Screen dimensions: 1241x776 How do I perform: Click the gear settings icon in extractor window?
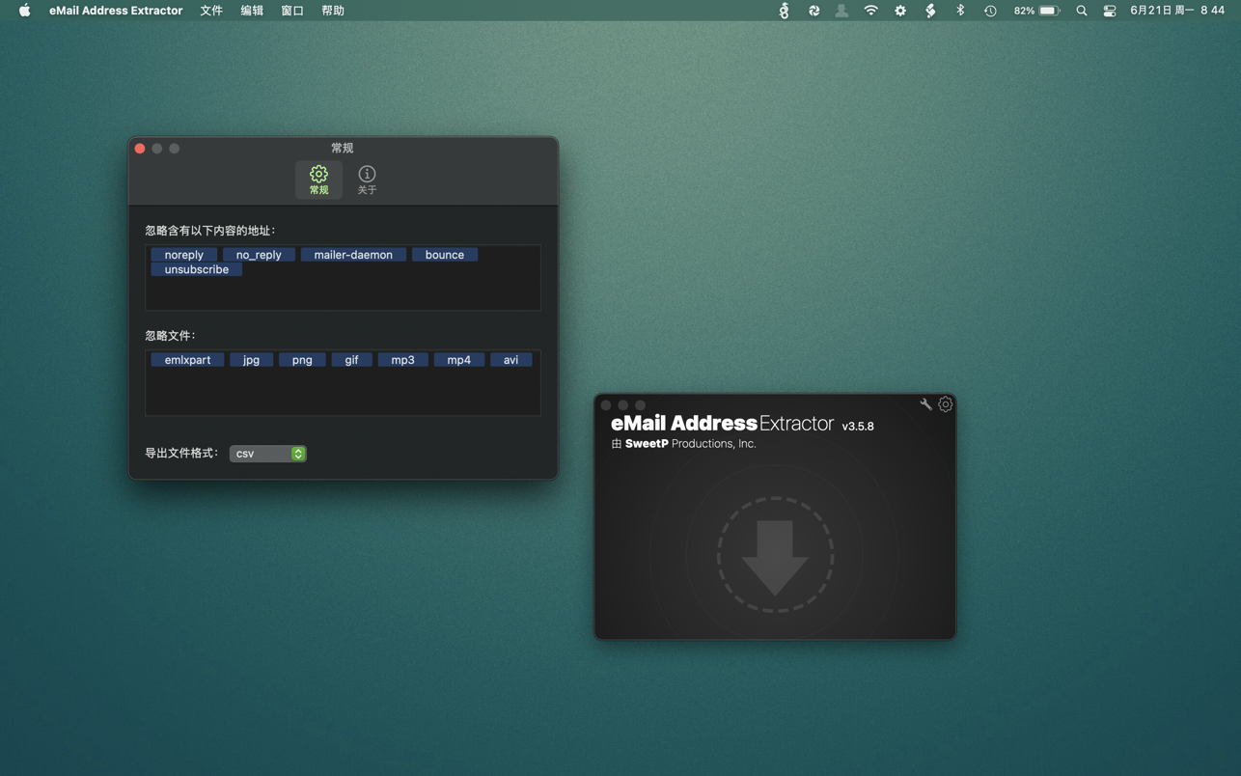(x=946, y=404)
